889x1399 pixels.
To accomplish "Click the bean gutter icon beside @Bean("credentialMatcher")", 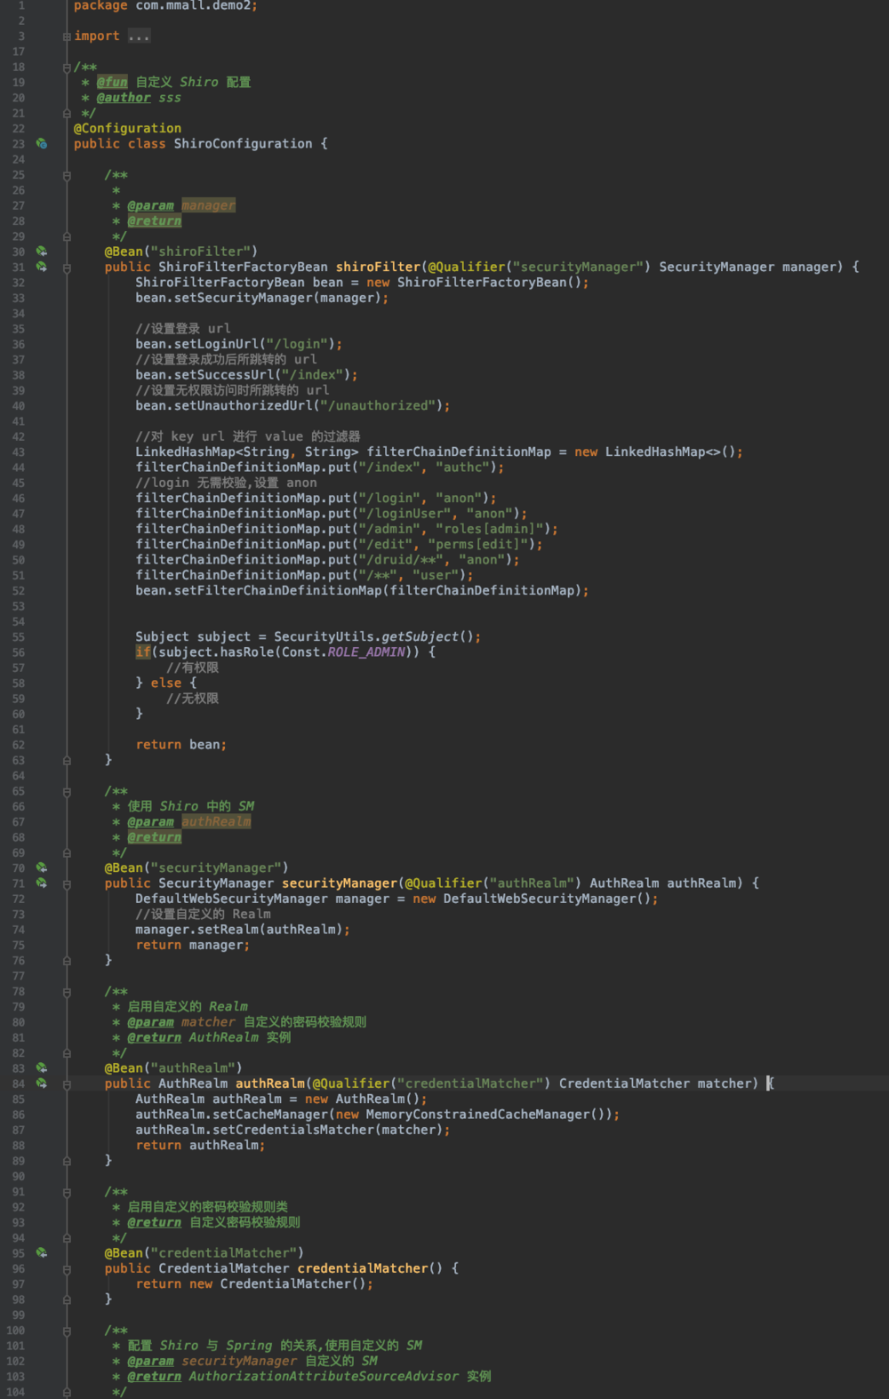I will pyautogui.click(x=42, y=1253).
